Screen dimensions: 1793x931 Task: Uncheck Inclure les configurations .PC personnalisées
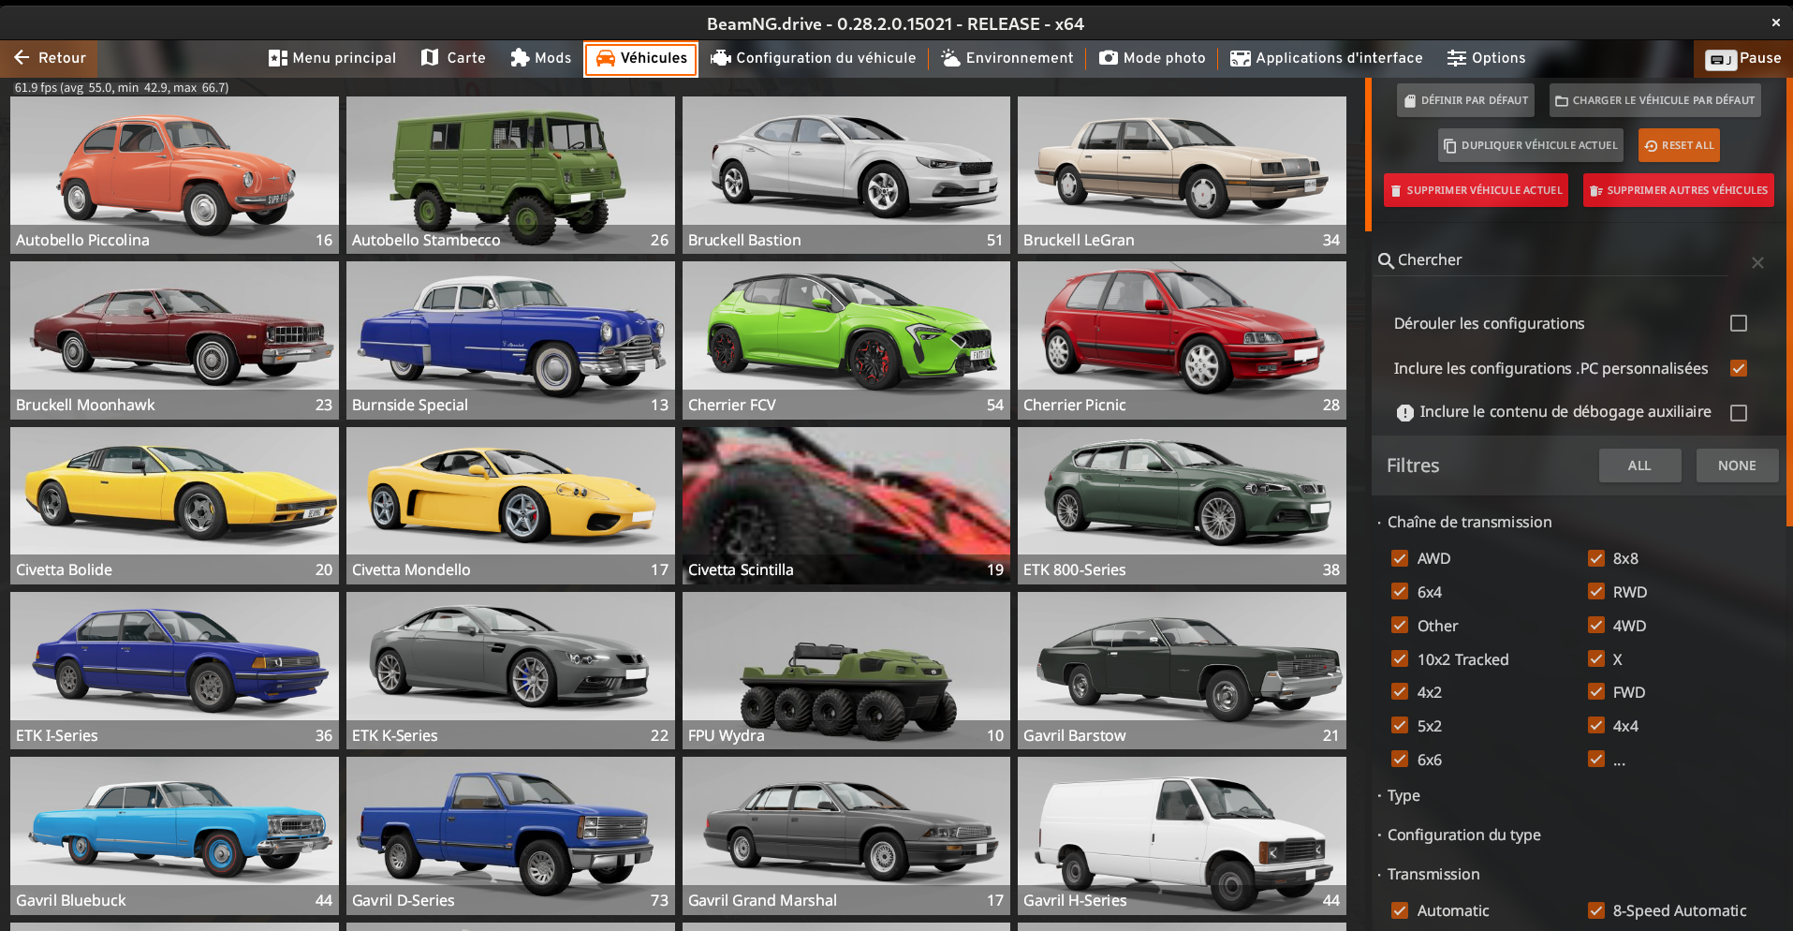(x=1739, y=368)
